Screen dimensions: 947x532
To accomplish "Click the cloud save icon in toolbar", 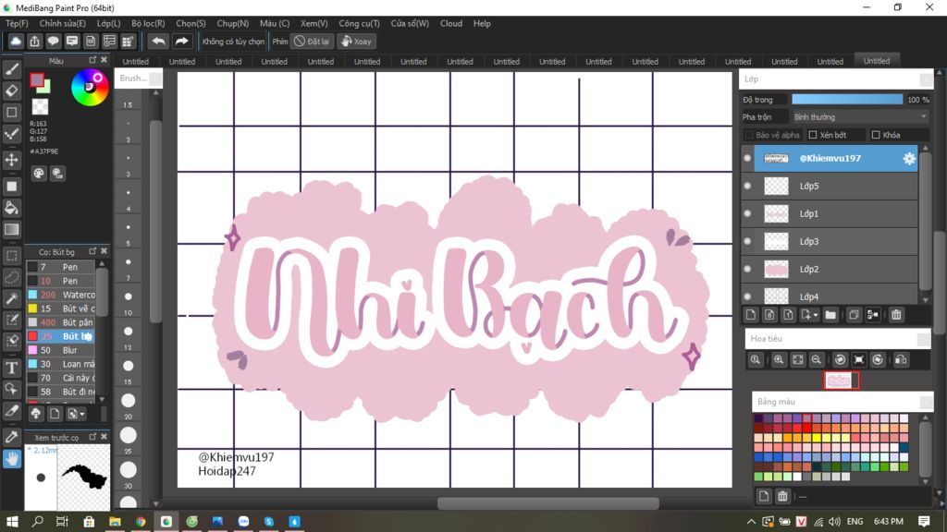I will pyautogui.click(x=16, y=41).
